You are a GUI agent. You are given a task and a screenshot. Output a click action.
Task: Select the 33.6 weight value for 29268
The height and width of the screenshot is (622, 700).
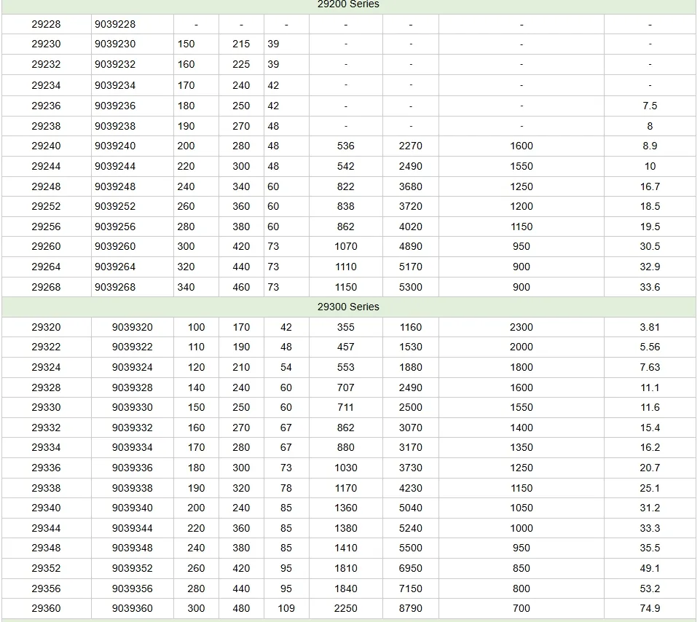pos(648,286)
